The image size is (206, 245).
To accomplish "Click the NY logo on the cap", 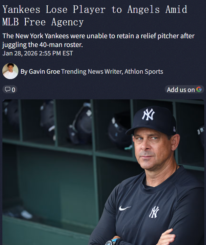I will pos(148,114).
